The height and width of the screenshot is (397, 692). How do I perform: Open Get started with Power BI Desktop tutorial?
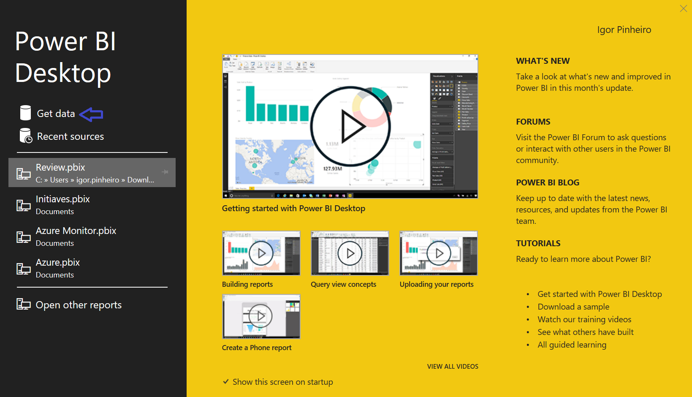click(x=600, y=294)
